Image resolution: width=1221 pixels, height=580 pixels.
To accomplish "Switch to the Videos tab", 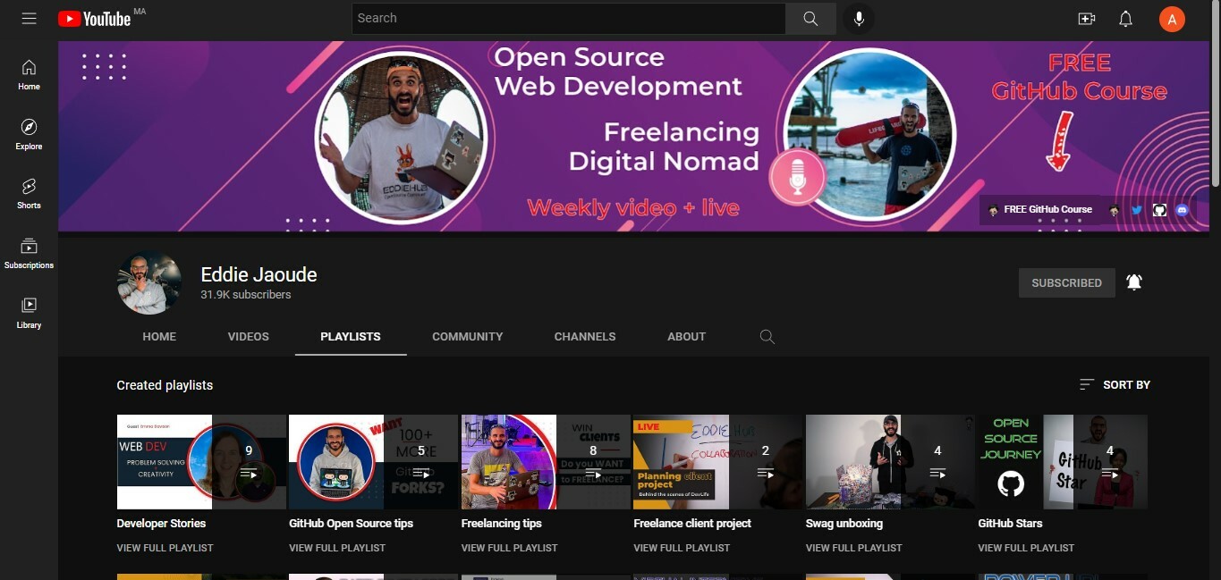I will tap(249, 337).
